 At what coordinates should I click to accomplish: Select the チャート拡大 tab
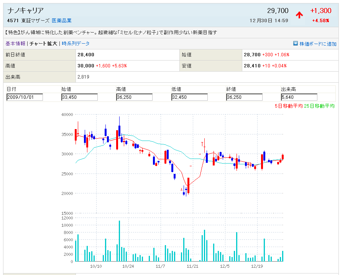coord(43,44)
